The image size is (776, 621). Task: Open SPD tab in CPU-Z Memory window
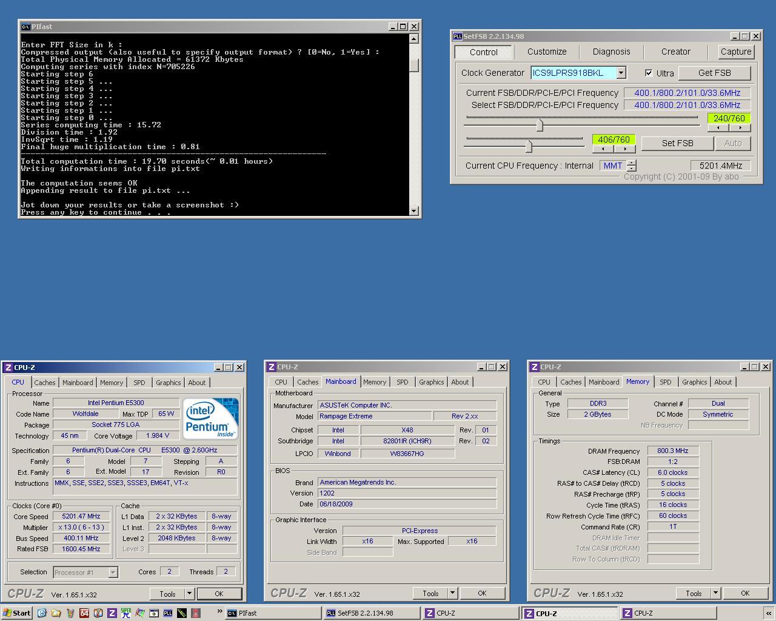(665, 382)
